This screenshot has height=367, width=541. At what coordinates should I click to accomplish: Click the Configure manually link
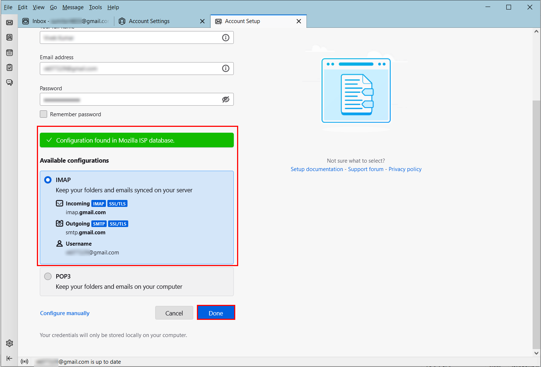click(65, 313)
